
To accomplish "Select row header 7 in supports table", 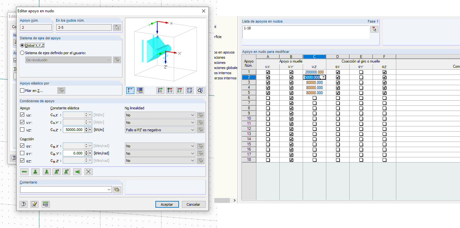I will (x=249, y=103).
